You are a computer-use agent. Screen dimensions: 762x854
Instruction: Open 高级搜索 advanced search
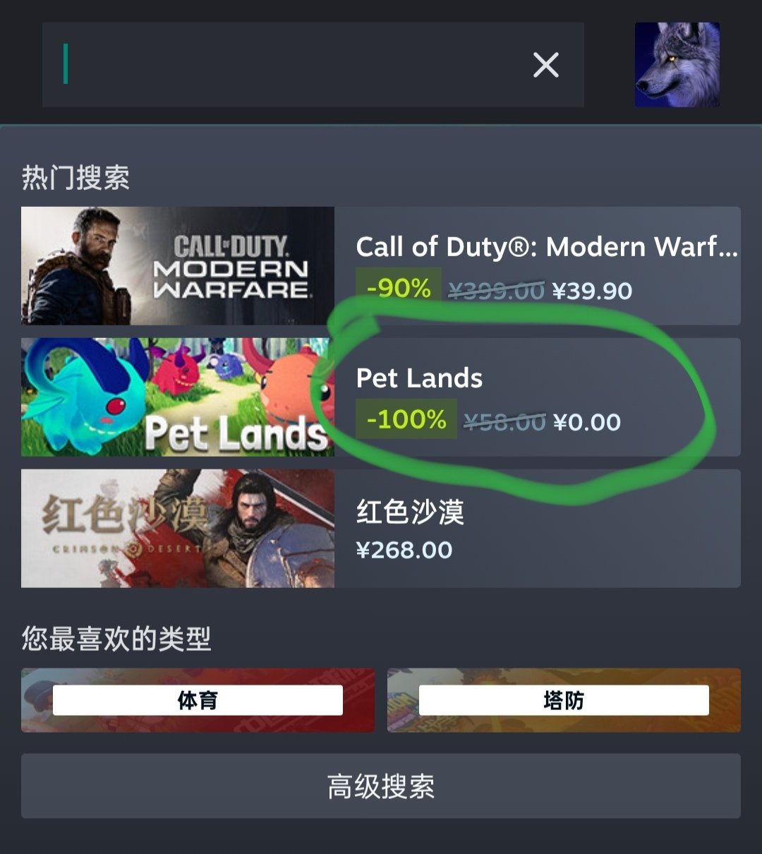coord(381,786)
